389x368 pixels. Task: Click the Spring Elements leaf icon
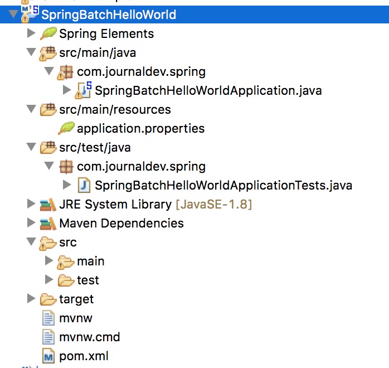click(x=48, y=33)
